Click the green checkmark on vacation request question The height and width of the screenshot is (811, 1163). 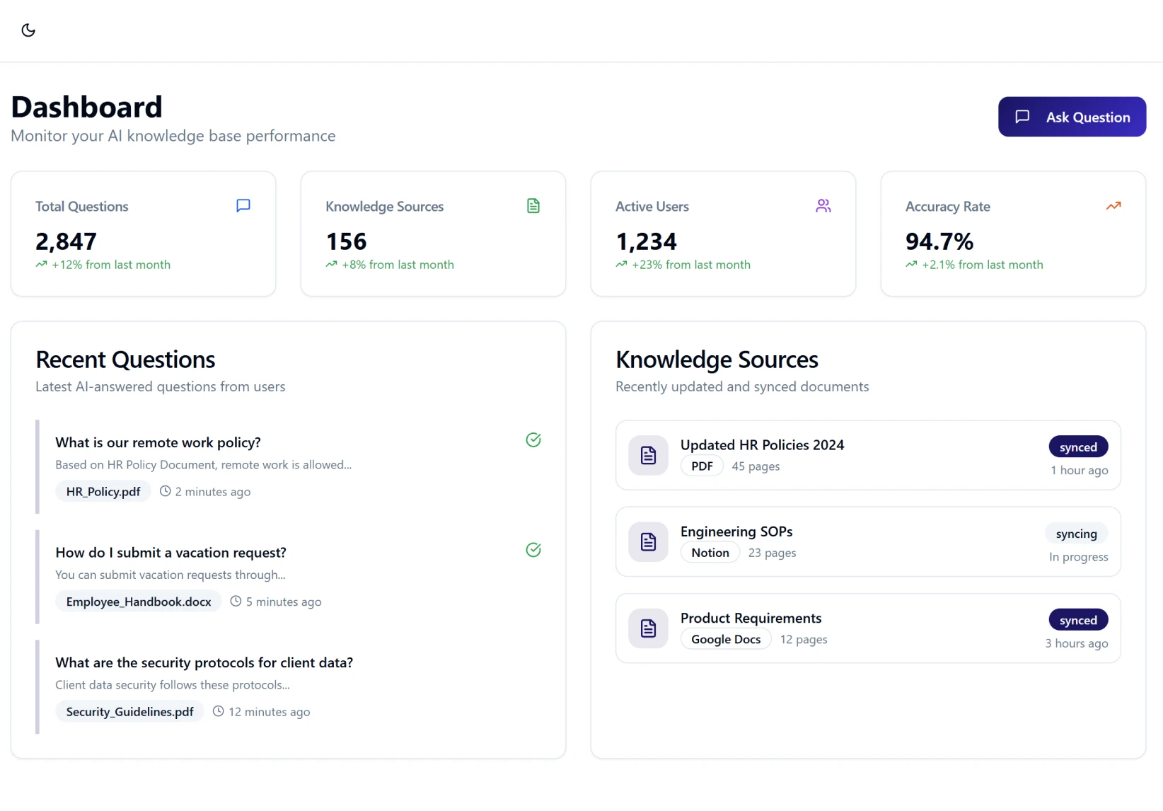click(x=533, y=550)
